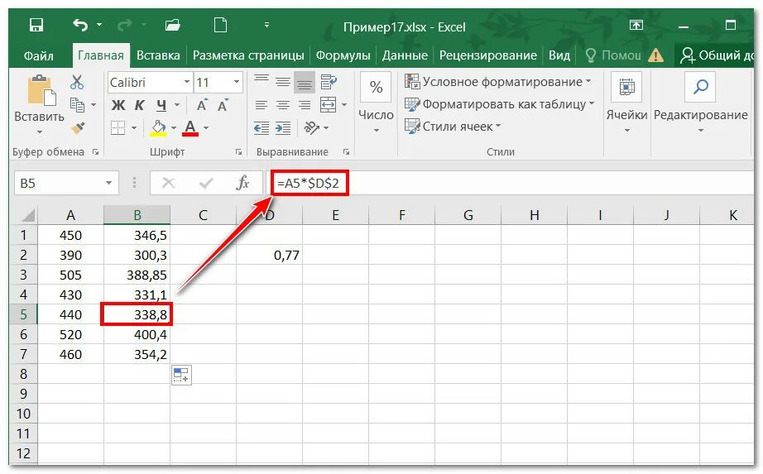Align text to middle of cell
The image size is (763, 474).
tap(283, 82)
